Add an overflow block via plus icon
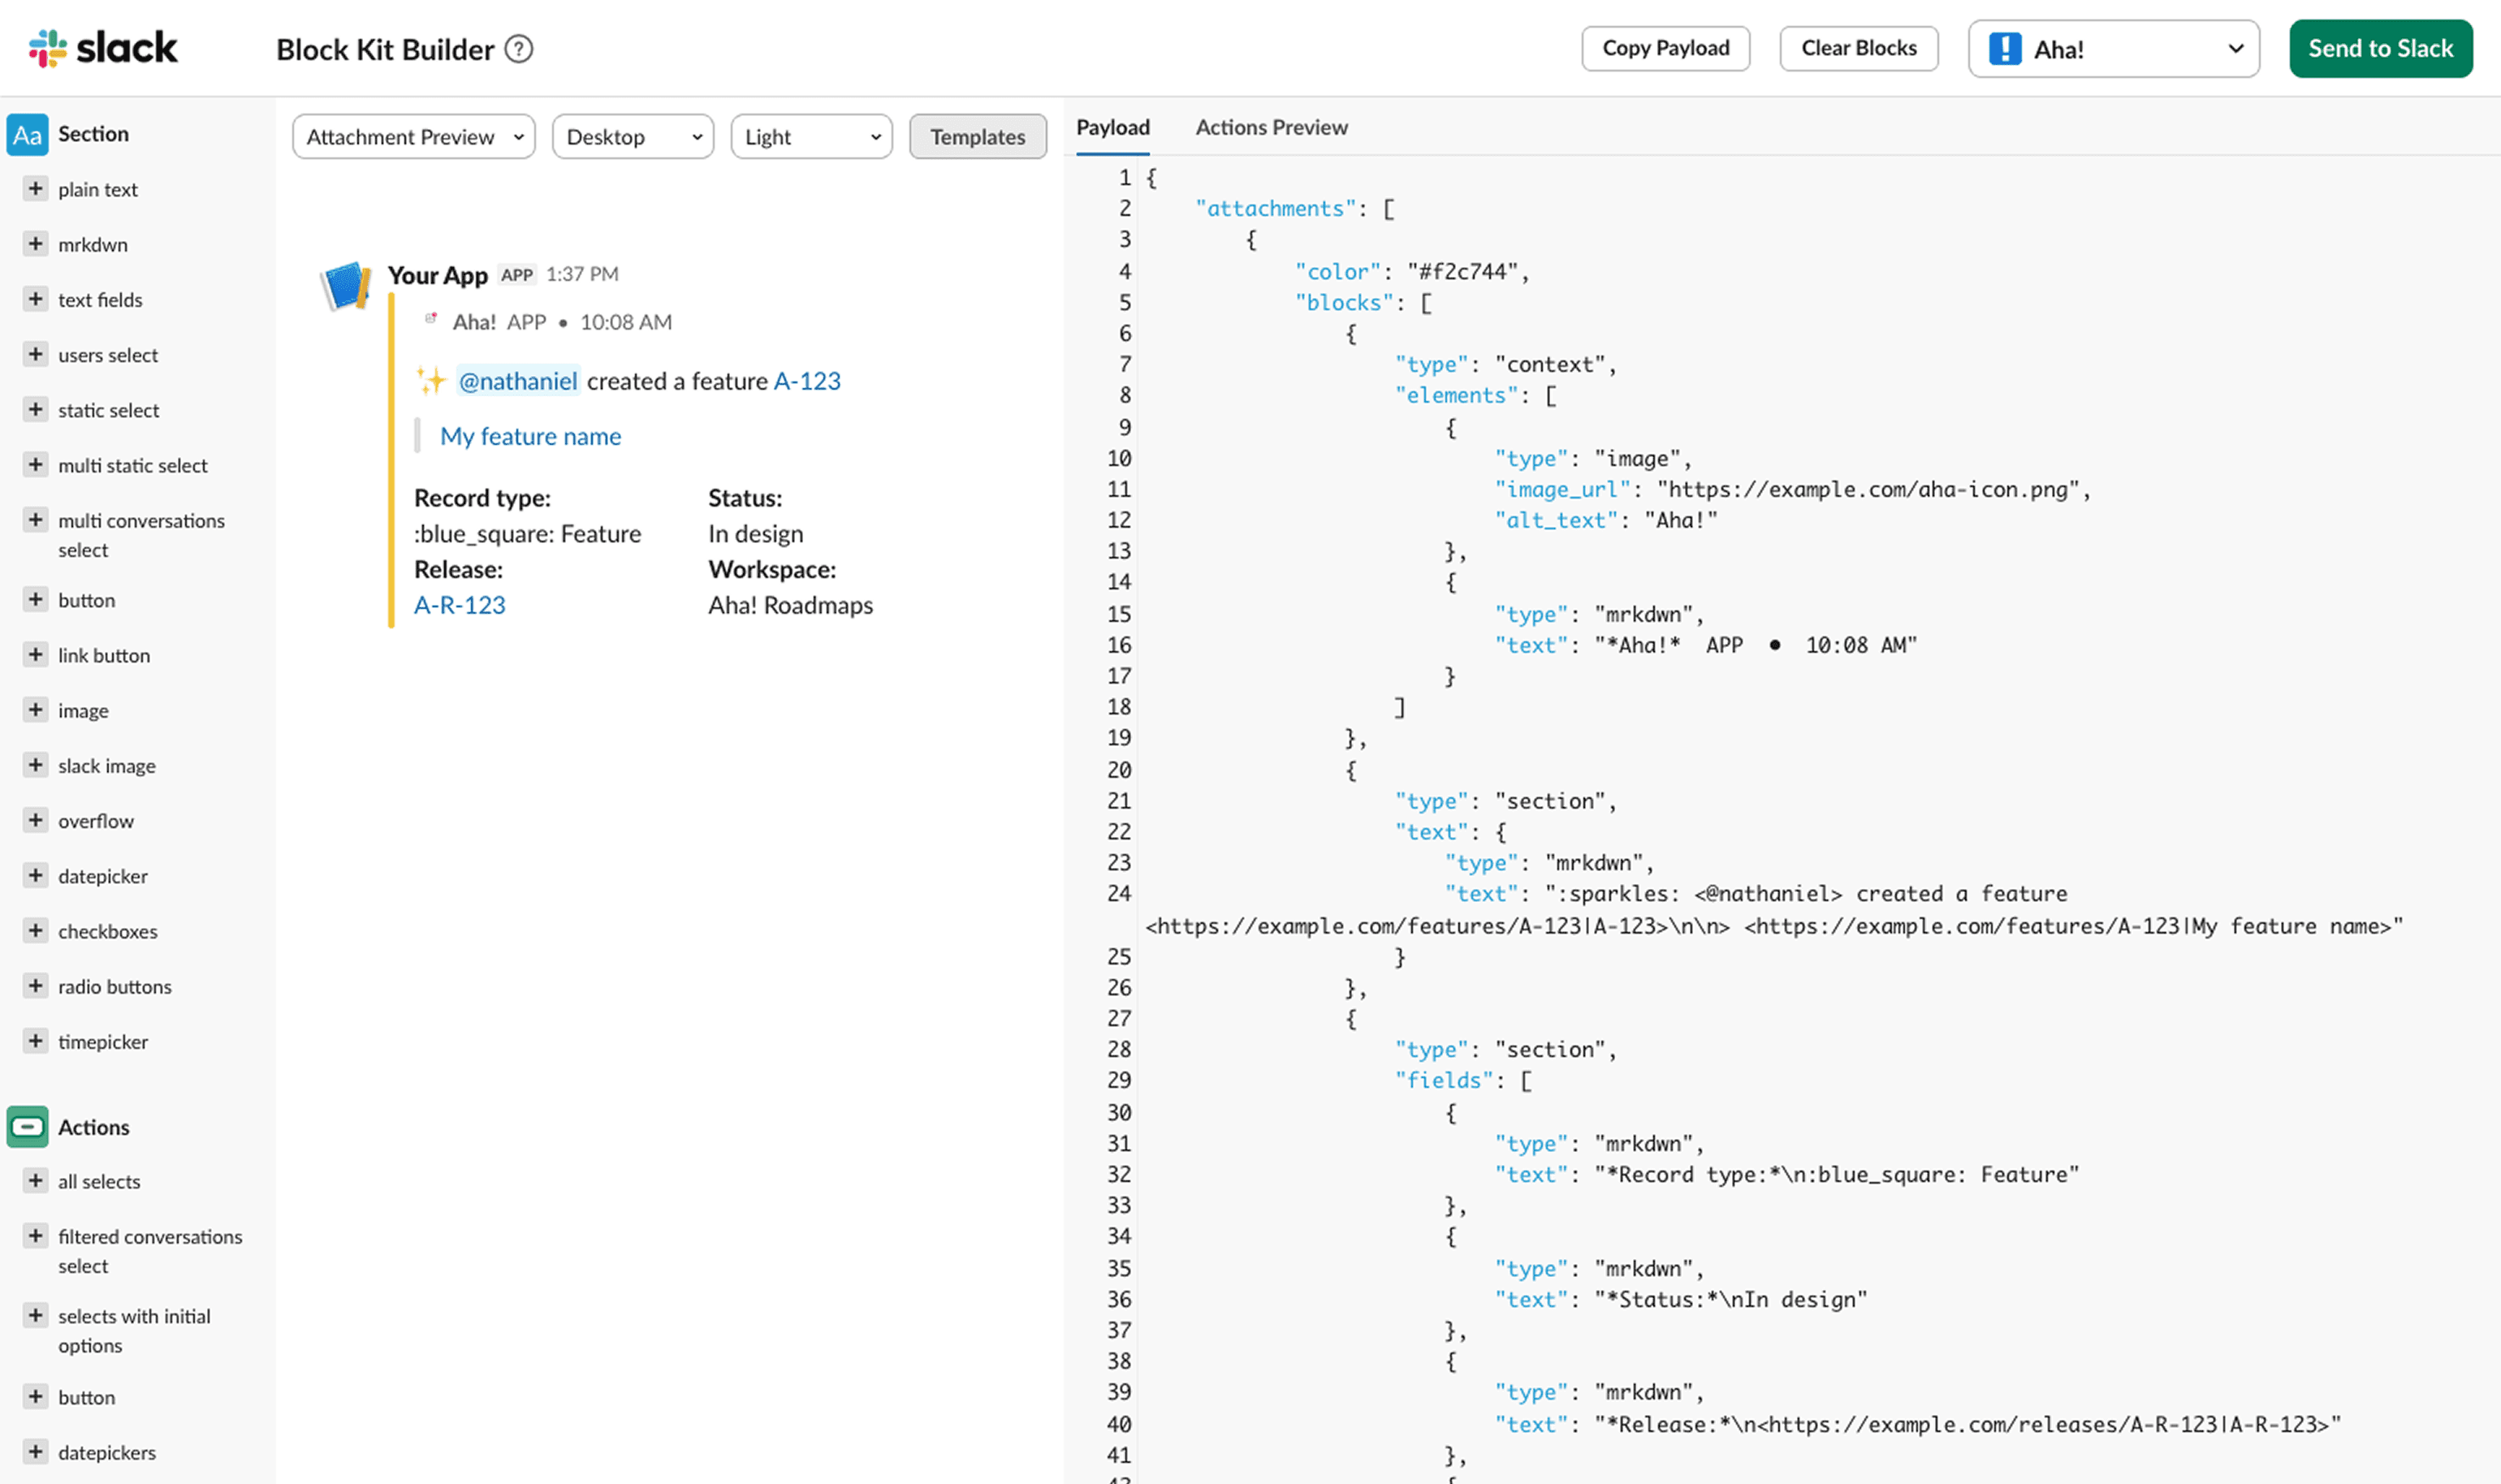The height and width of the screenshot is (1484, 2501). tap(35, 820)
